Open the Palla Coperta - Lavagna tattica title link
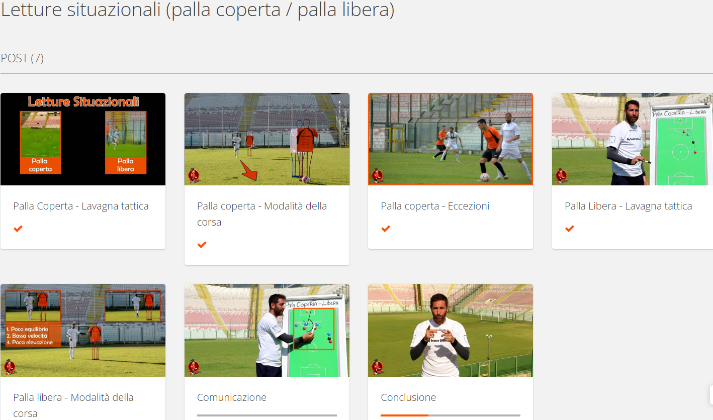Viewport: 713px width, 420px height. coord(81,206)
